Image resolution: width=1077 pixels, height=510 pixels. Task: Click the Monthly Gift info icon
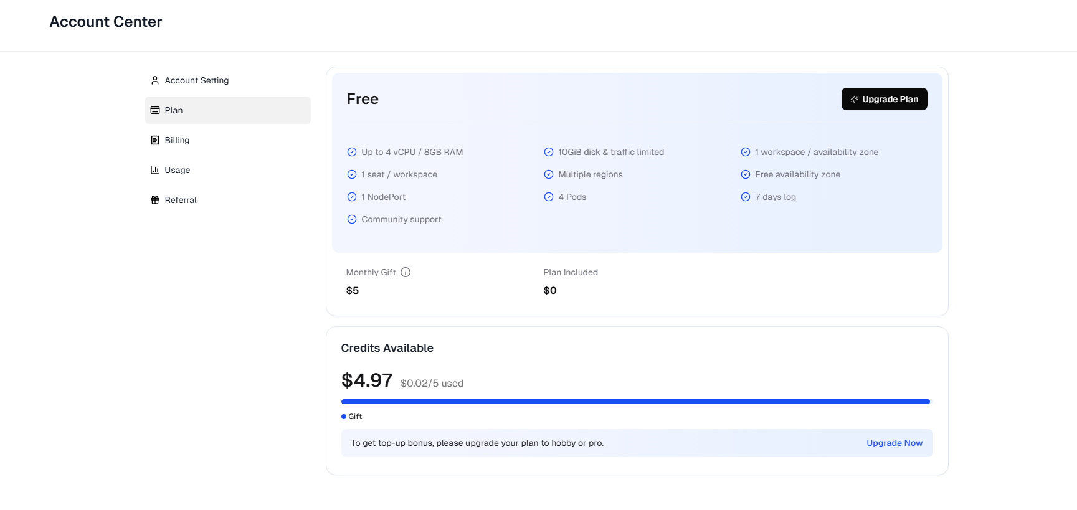(x=406, y=272)
